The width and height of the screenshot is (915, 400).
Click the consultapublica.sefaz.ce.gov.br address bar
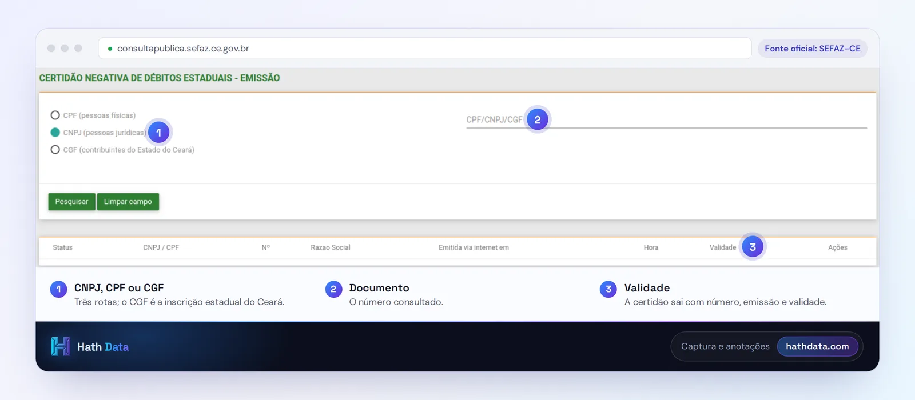pos(425,49)
